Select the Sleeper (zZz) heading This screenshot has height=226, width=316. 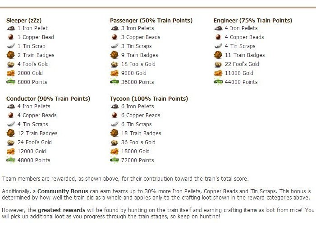pos(24,21)
